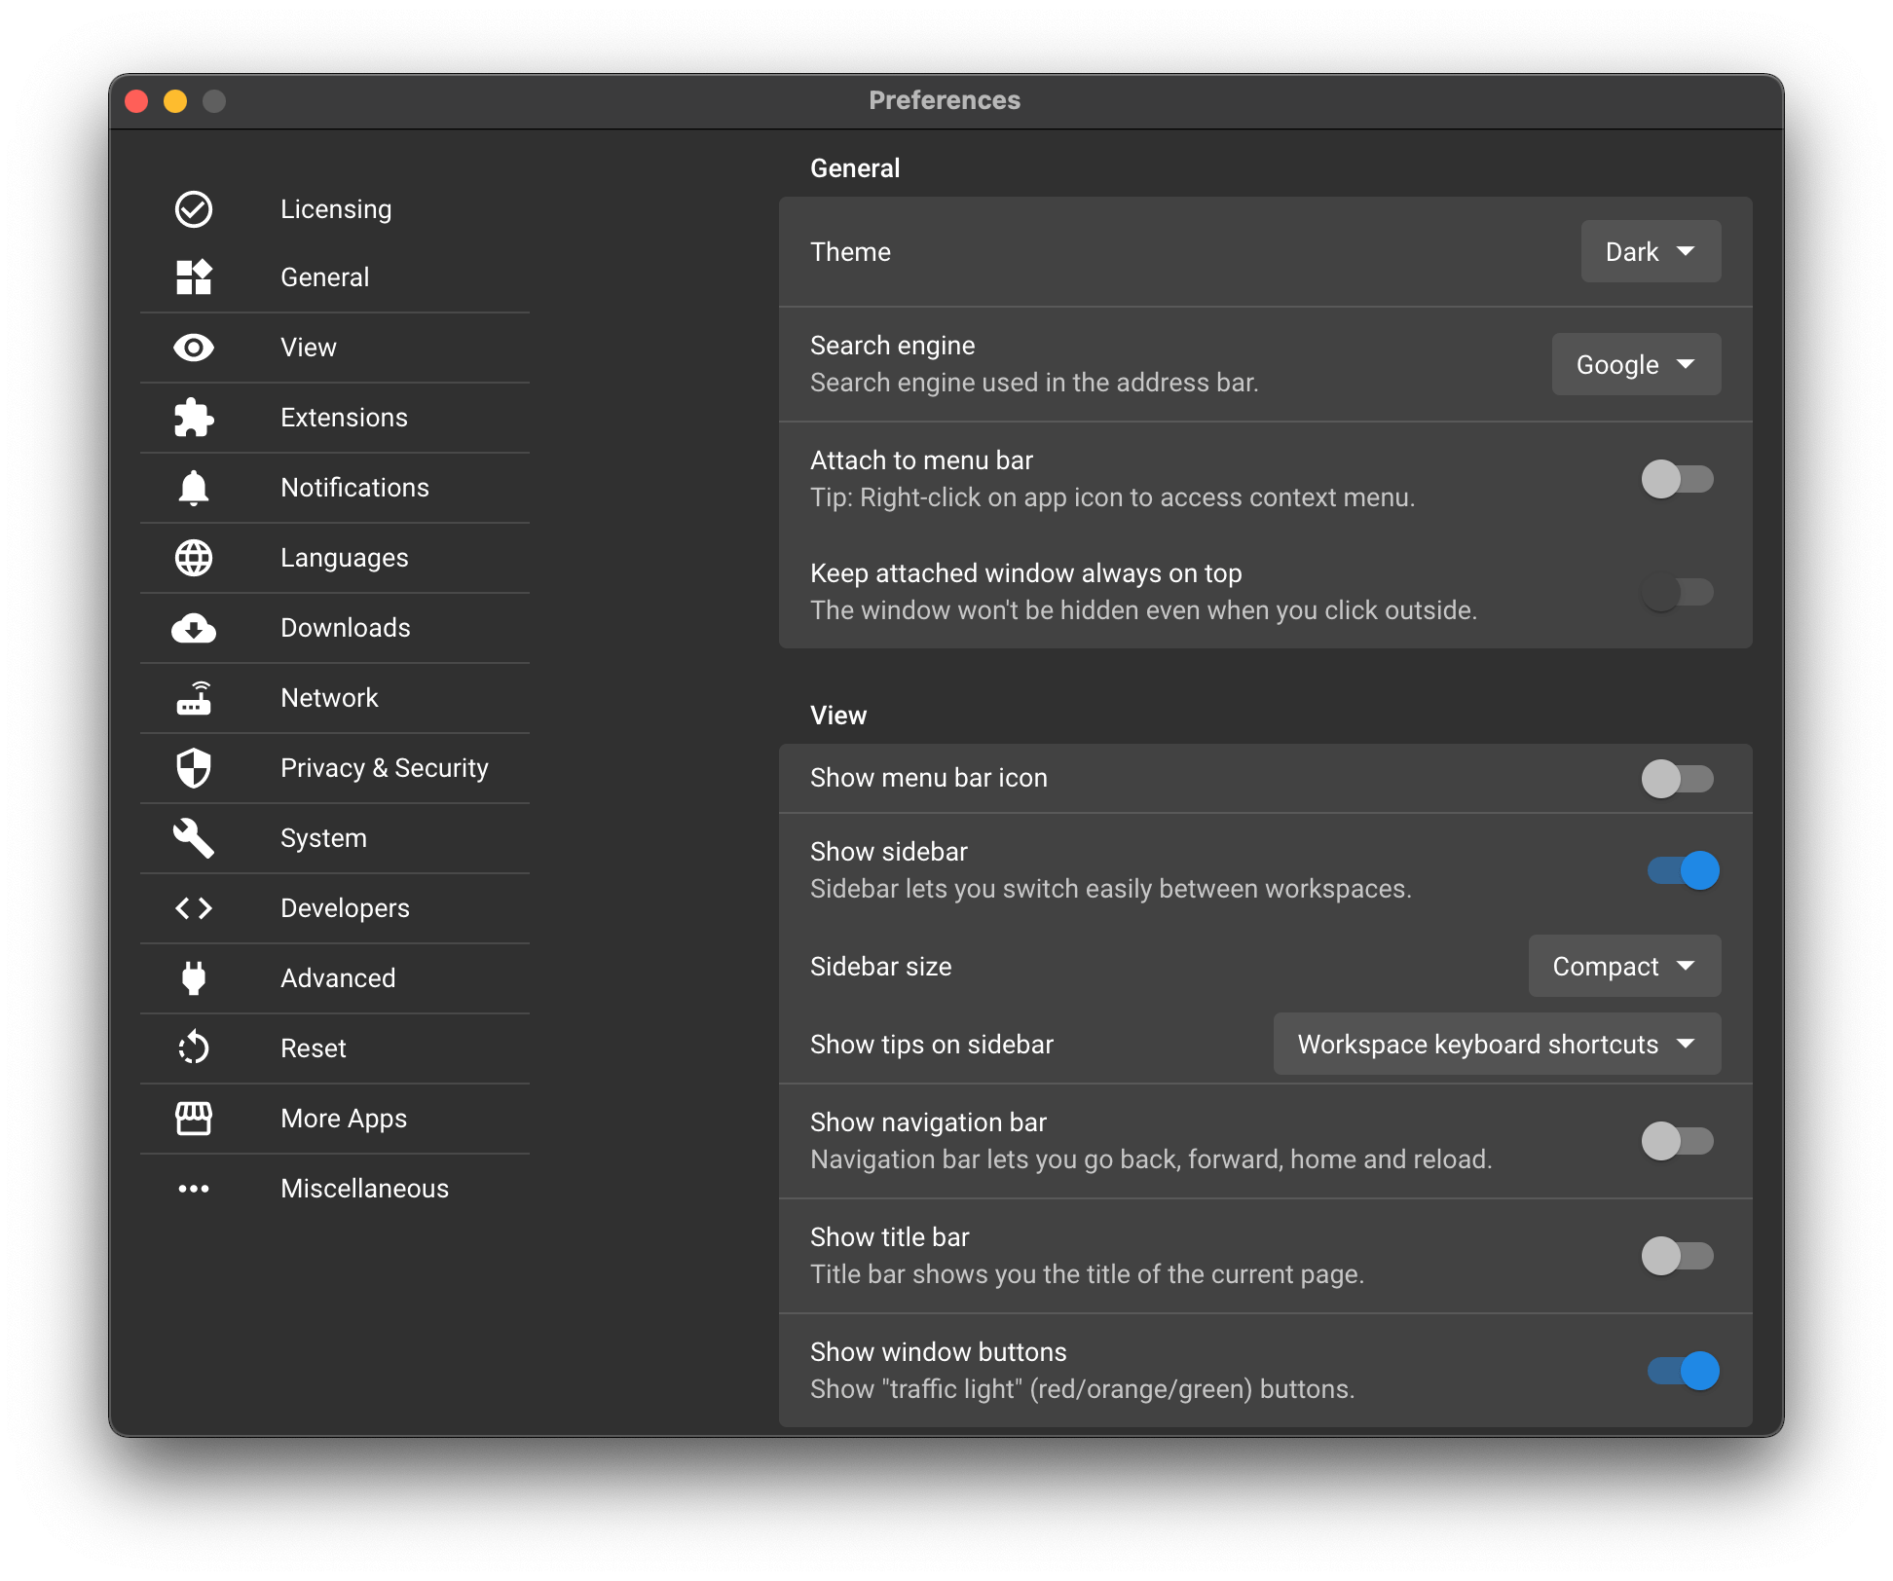The width and height of the screenshot is (1893, 1581).
Task: Open the Workspace keyboard shortcuts dropdown
Action: [1497, 1045]
